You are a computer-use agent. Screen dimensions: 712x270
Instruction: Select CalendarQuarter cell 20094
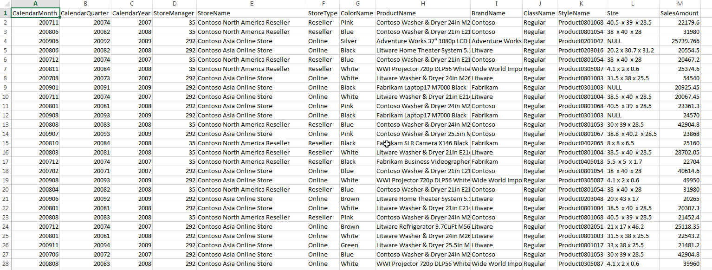85,245
